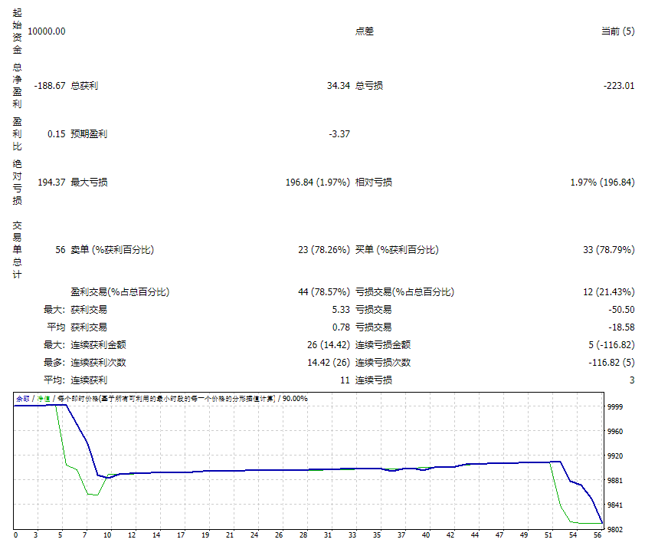645x546 pixels.
Task: Click the 90.00% modeling quality text
Action: pos(295,398)
